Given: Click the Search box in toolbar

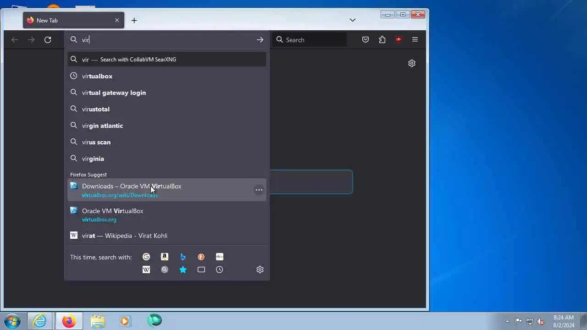Looking at the screenshot, I should pyautogui.click(x=310, y=40).
